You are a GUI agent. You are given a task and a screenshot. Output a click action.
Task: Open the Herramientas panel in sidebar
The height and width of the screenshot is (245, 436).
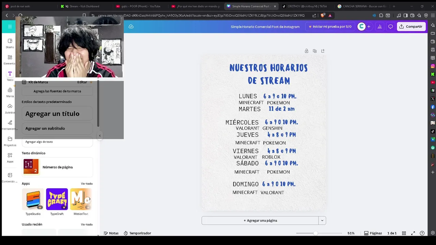(x=10, y=125)
